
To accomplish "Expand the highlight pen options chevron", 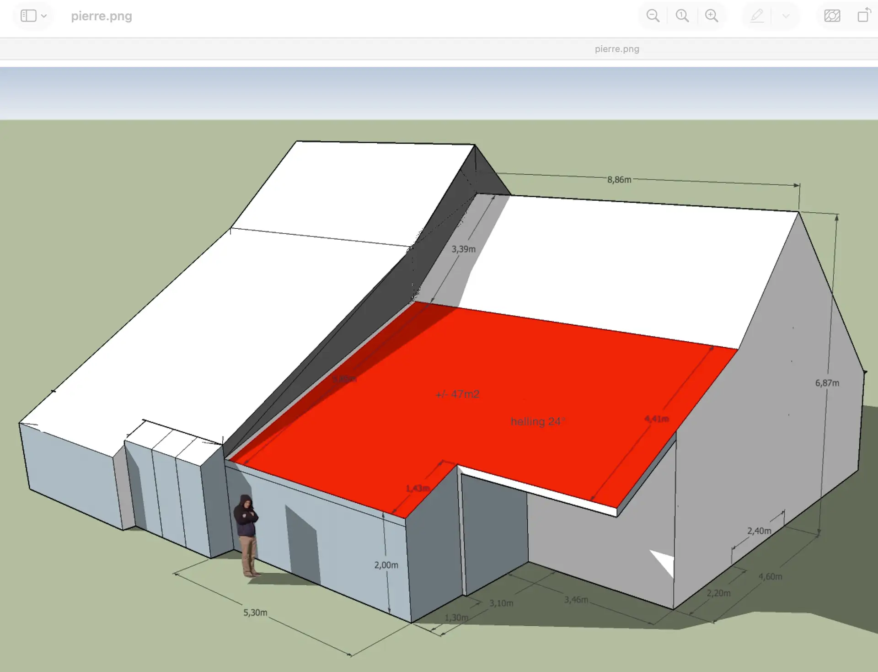I will coord(786,16).
